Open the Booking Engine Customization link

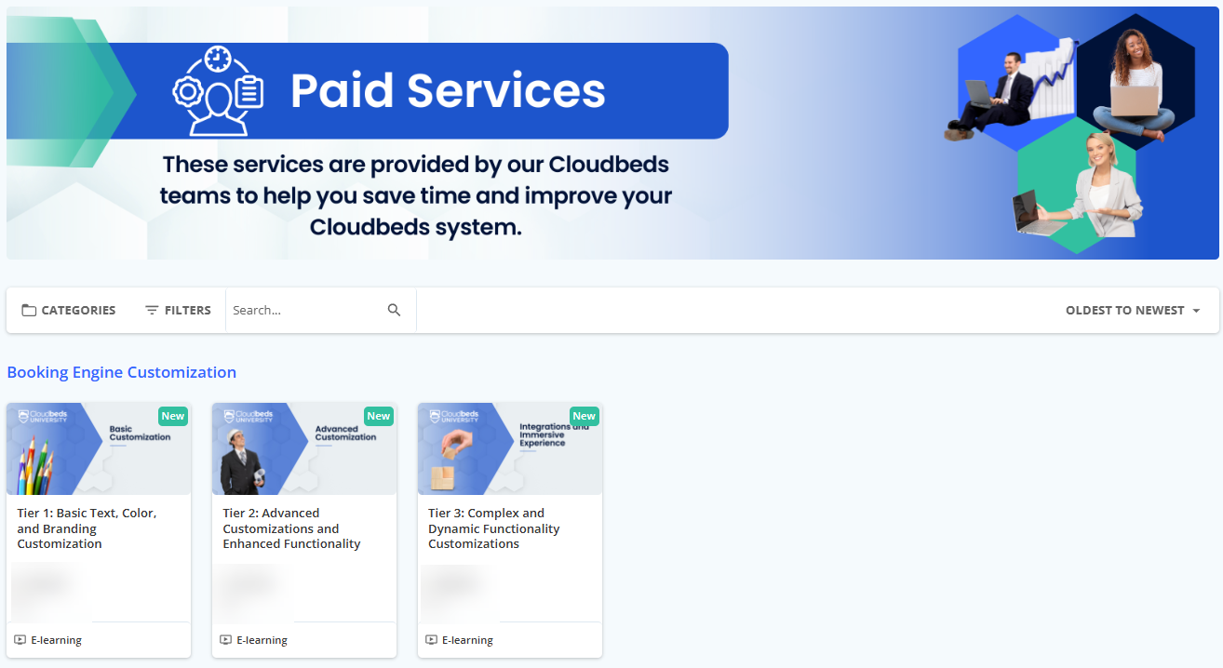click(x=122, y=372)
